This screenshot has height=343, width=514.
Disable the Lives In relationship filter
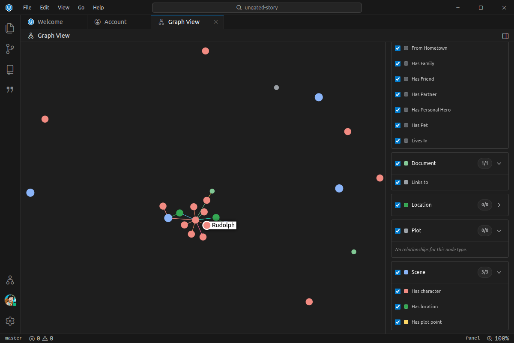coord(397,141)
